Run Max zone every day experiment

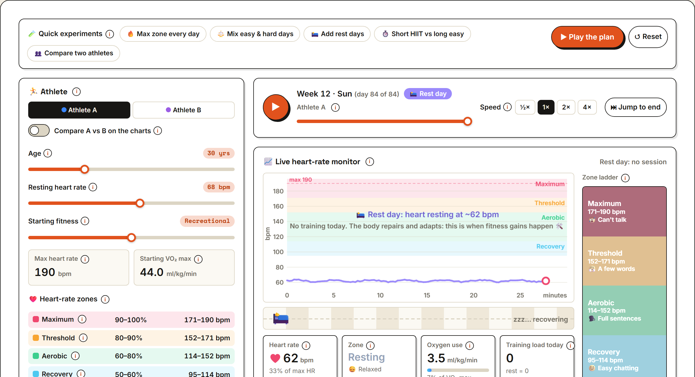coord(163,34)
